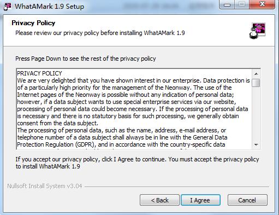The image size is (279, 215).
Task: Click the Press Page Down instruction text
Action: point(86,59)
